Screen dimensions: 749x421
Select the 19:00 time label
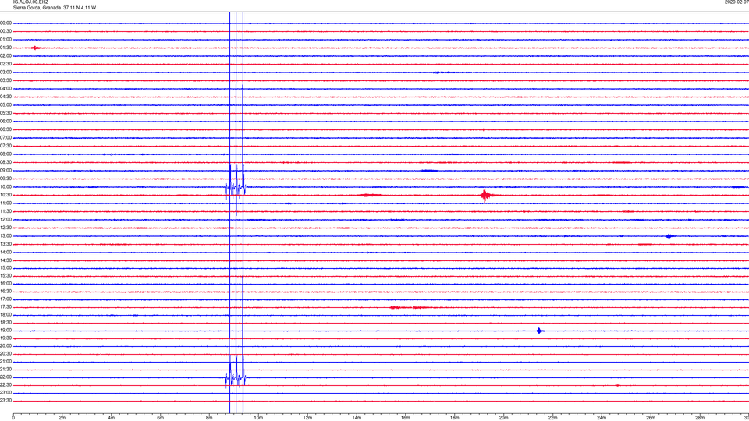click(5, 330)
